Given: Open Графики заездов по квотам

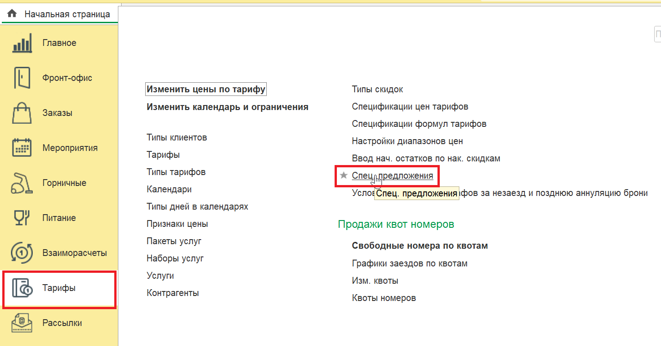Looking at the screenshot, I should [x=410, y=263].
